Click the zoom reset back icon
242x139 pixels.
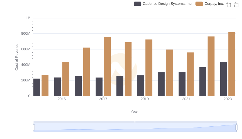[236, 5]
